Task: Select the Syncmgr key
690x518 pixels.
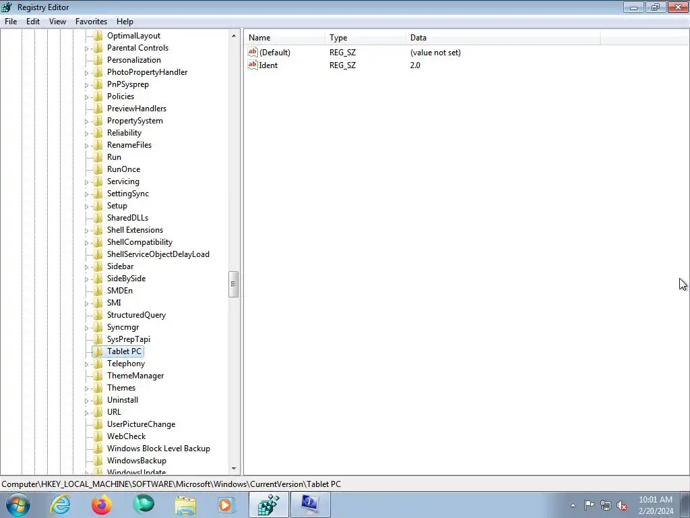Action: click(x=123, y=327)
